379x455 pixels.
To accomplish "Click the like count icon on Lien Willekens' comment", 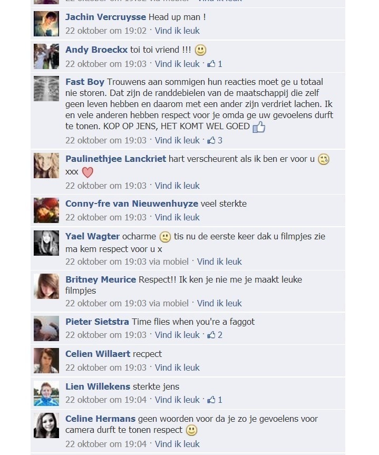I will click(x=215, y=400).
